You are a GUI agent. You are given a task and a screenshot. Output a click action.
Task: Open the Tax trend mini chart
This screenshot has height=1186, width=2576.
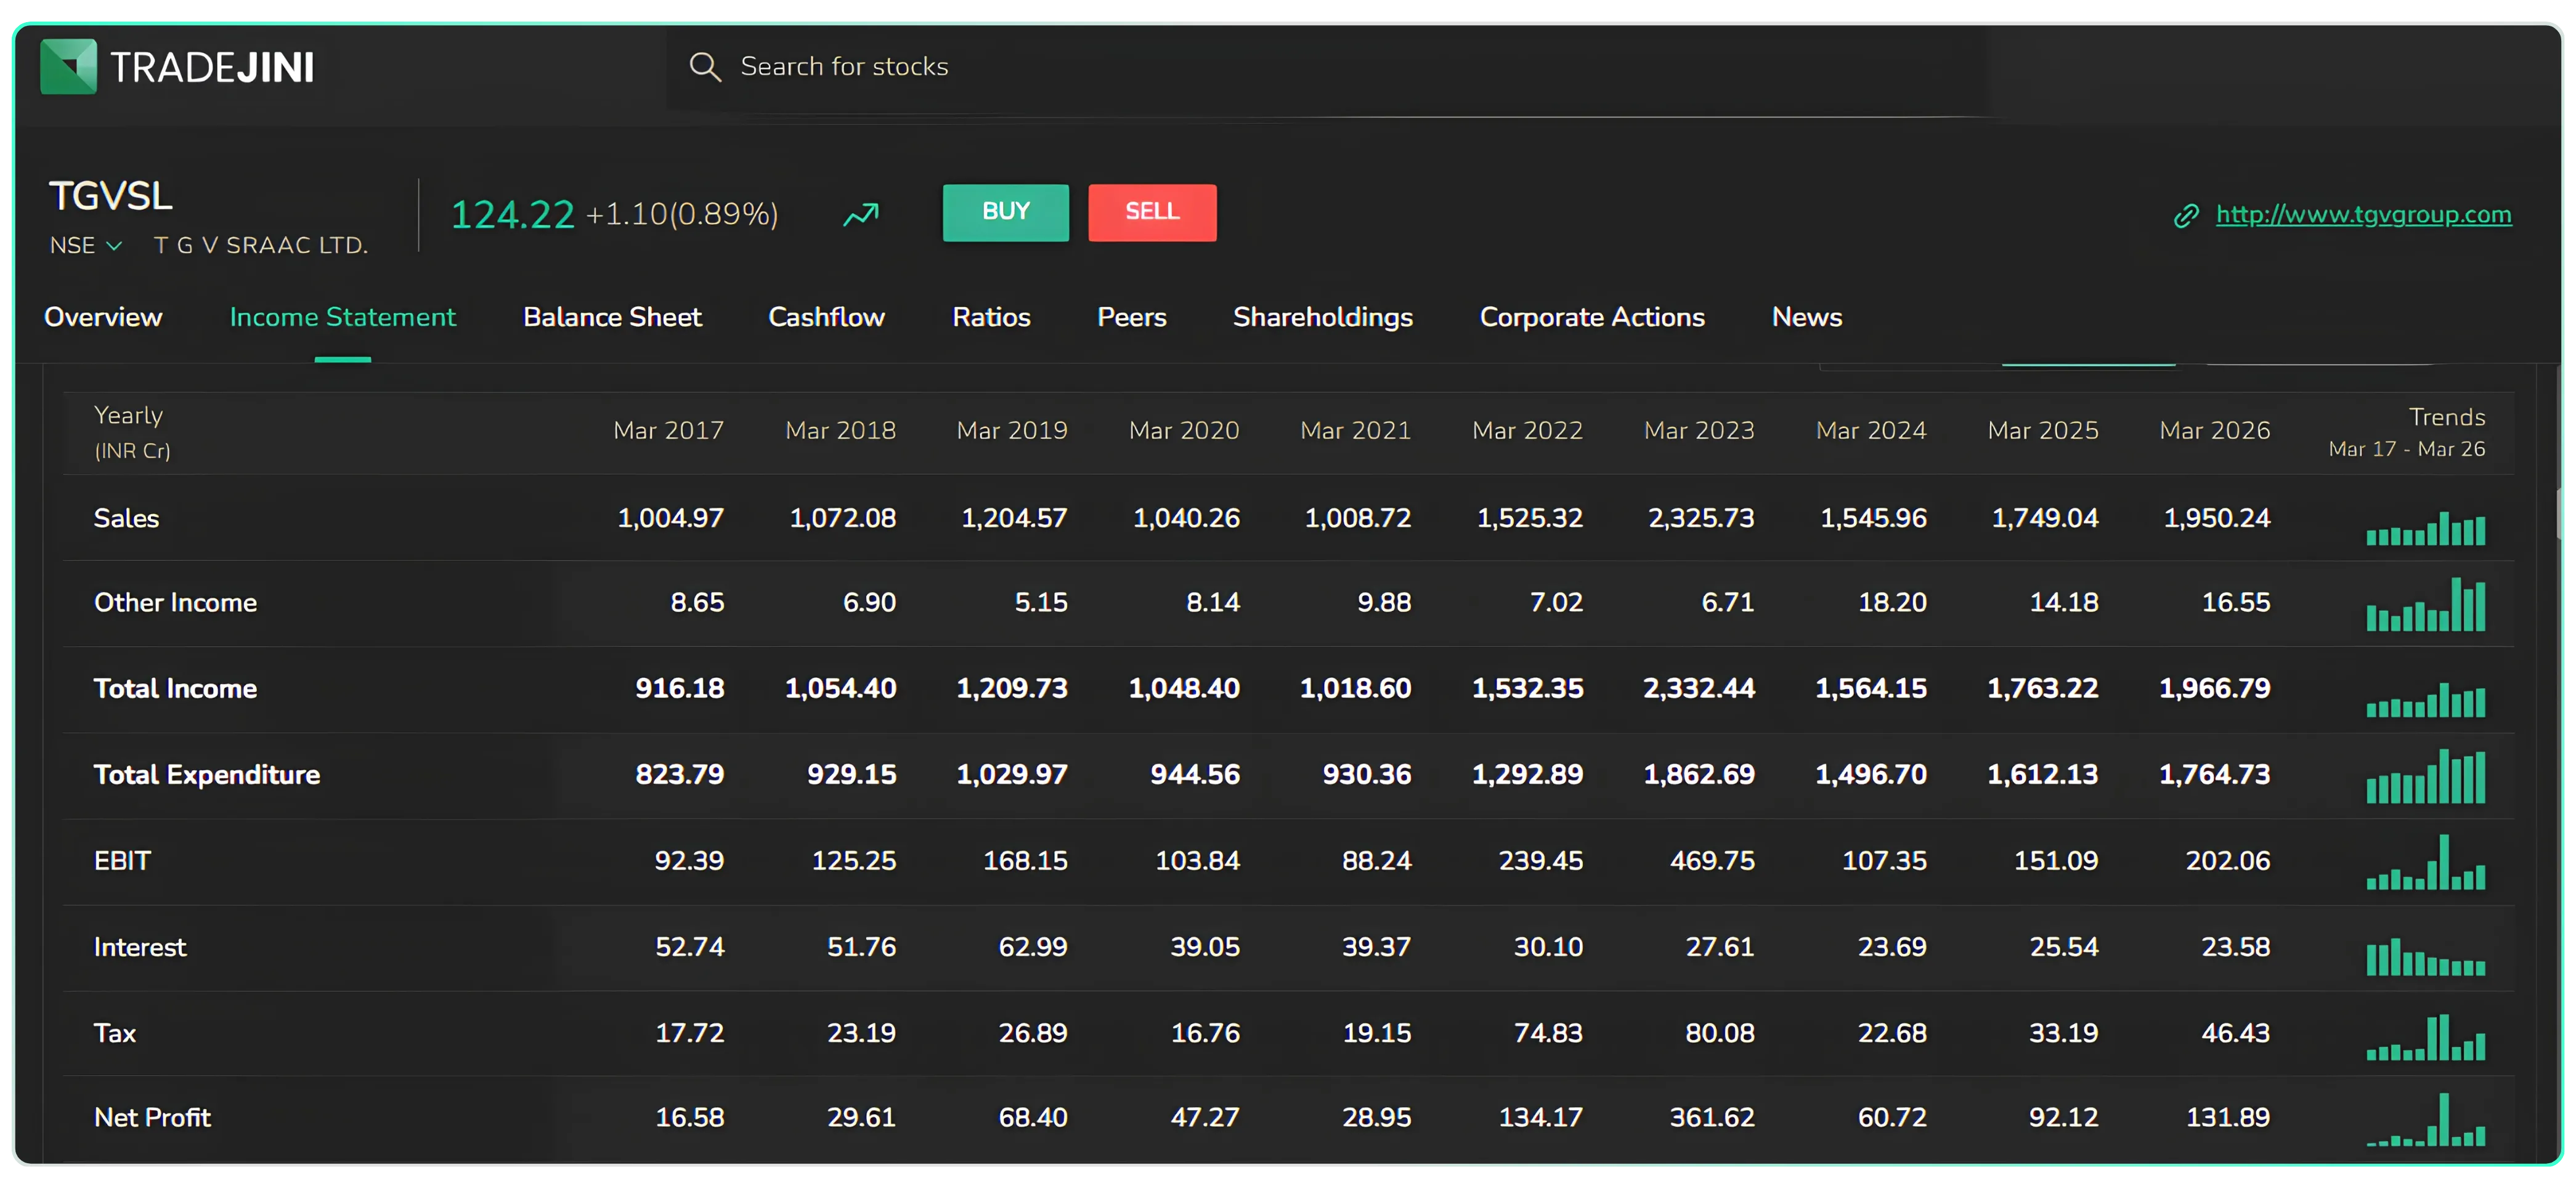(x=2425, y=1036)
